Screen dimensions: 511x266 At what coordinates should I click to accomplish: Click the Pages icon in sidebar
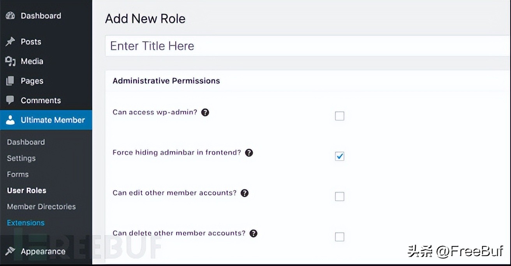[10, 81]
